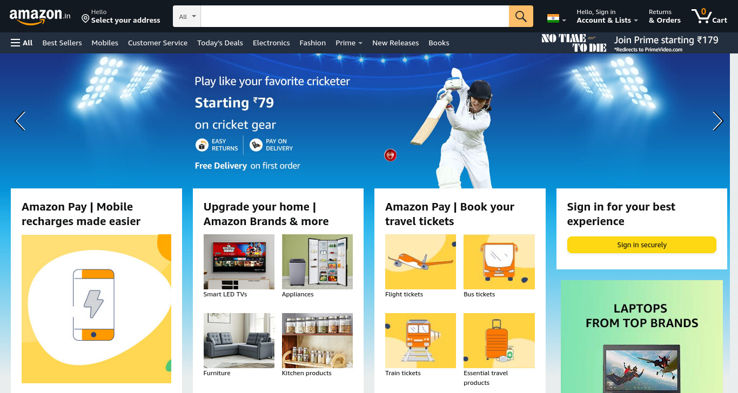The width and height of the screenshot is (738, 393).
Task: Open Returns & Orders link
Action: pyautogui.click(x=665, y=16)
